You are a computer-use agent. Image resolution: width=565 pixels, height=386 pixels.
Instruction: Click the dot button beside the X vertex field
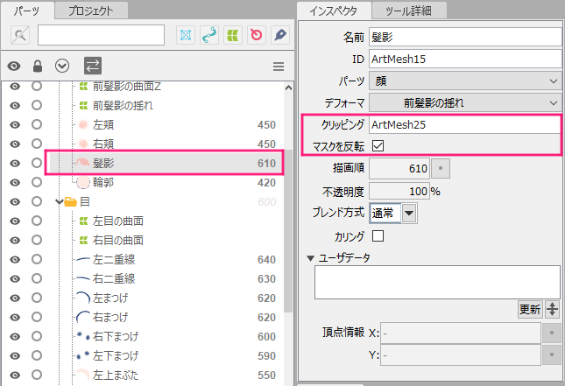[551, 333]
